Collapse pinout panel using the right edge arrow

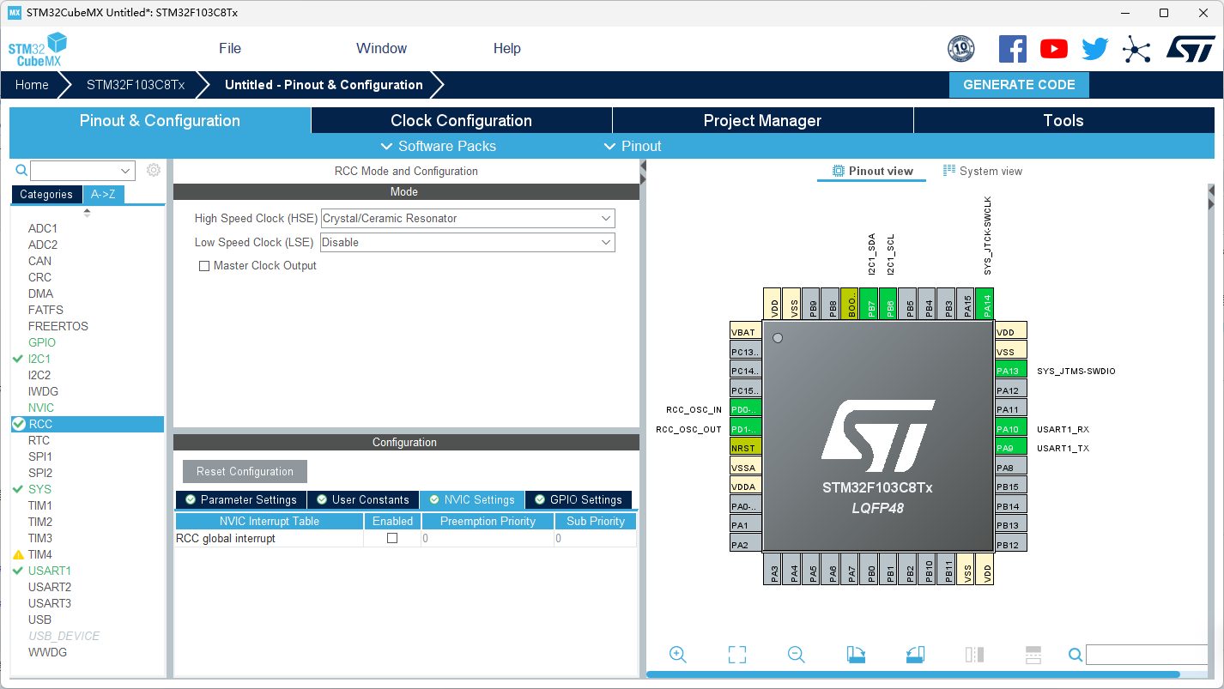tap(1212, 204)
